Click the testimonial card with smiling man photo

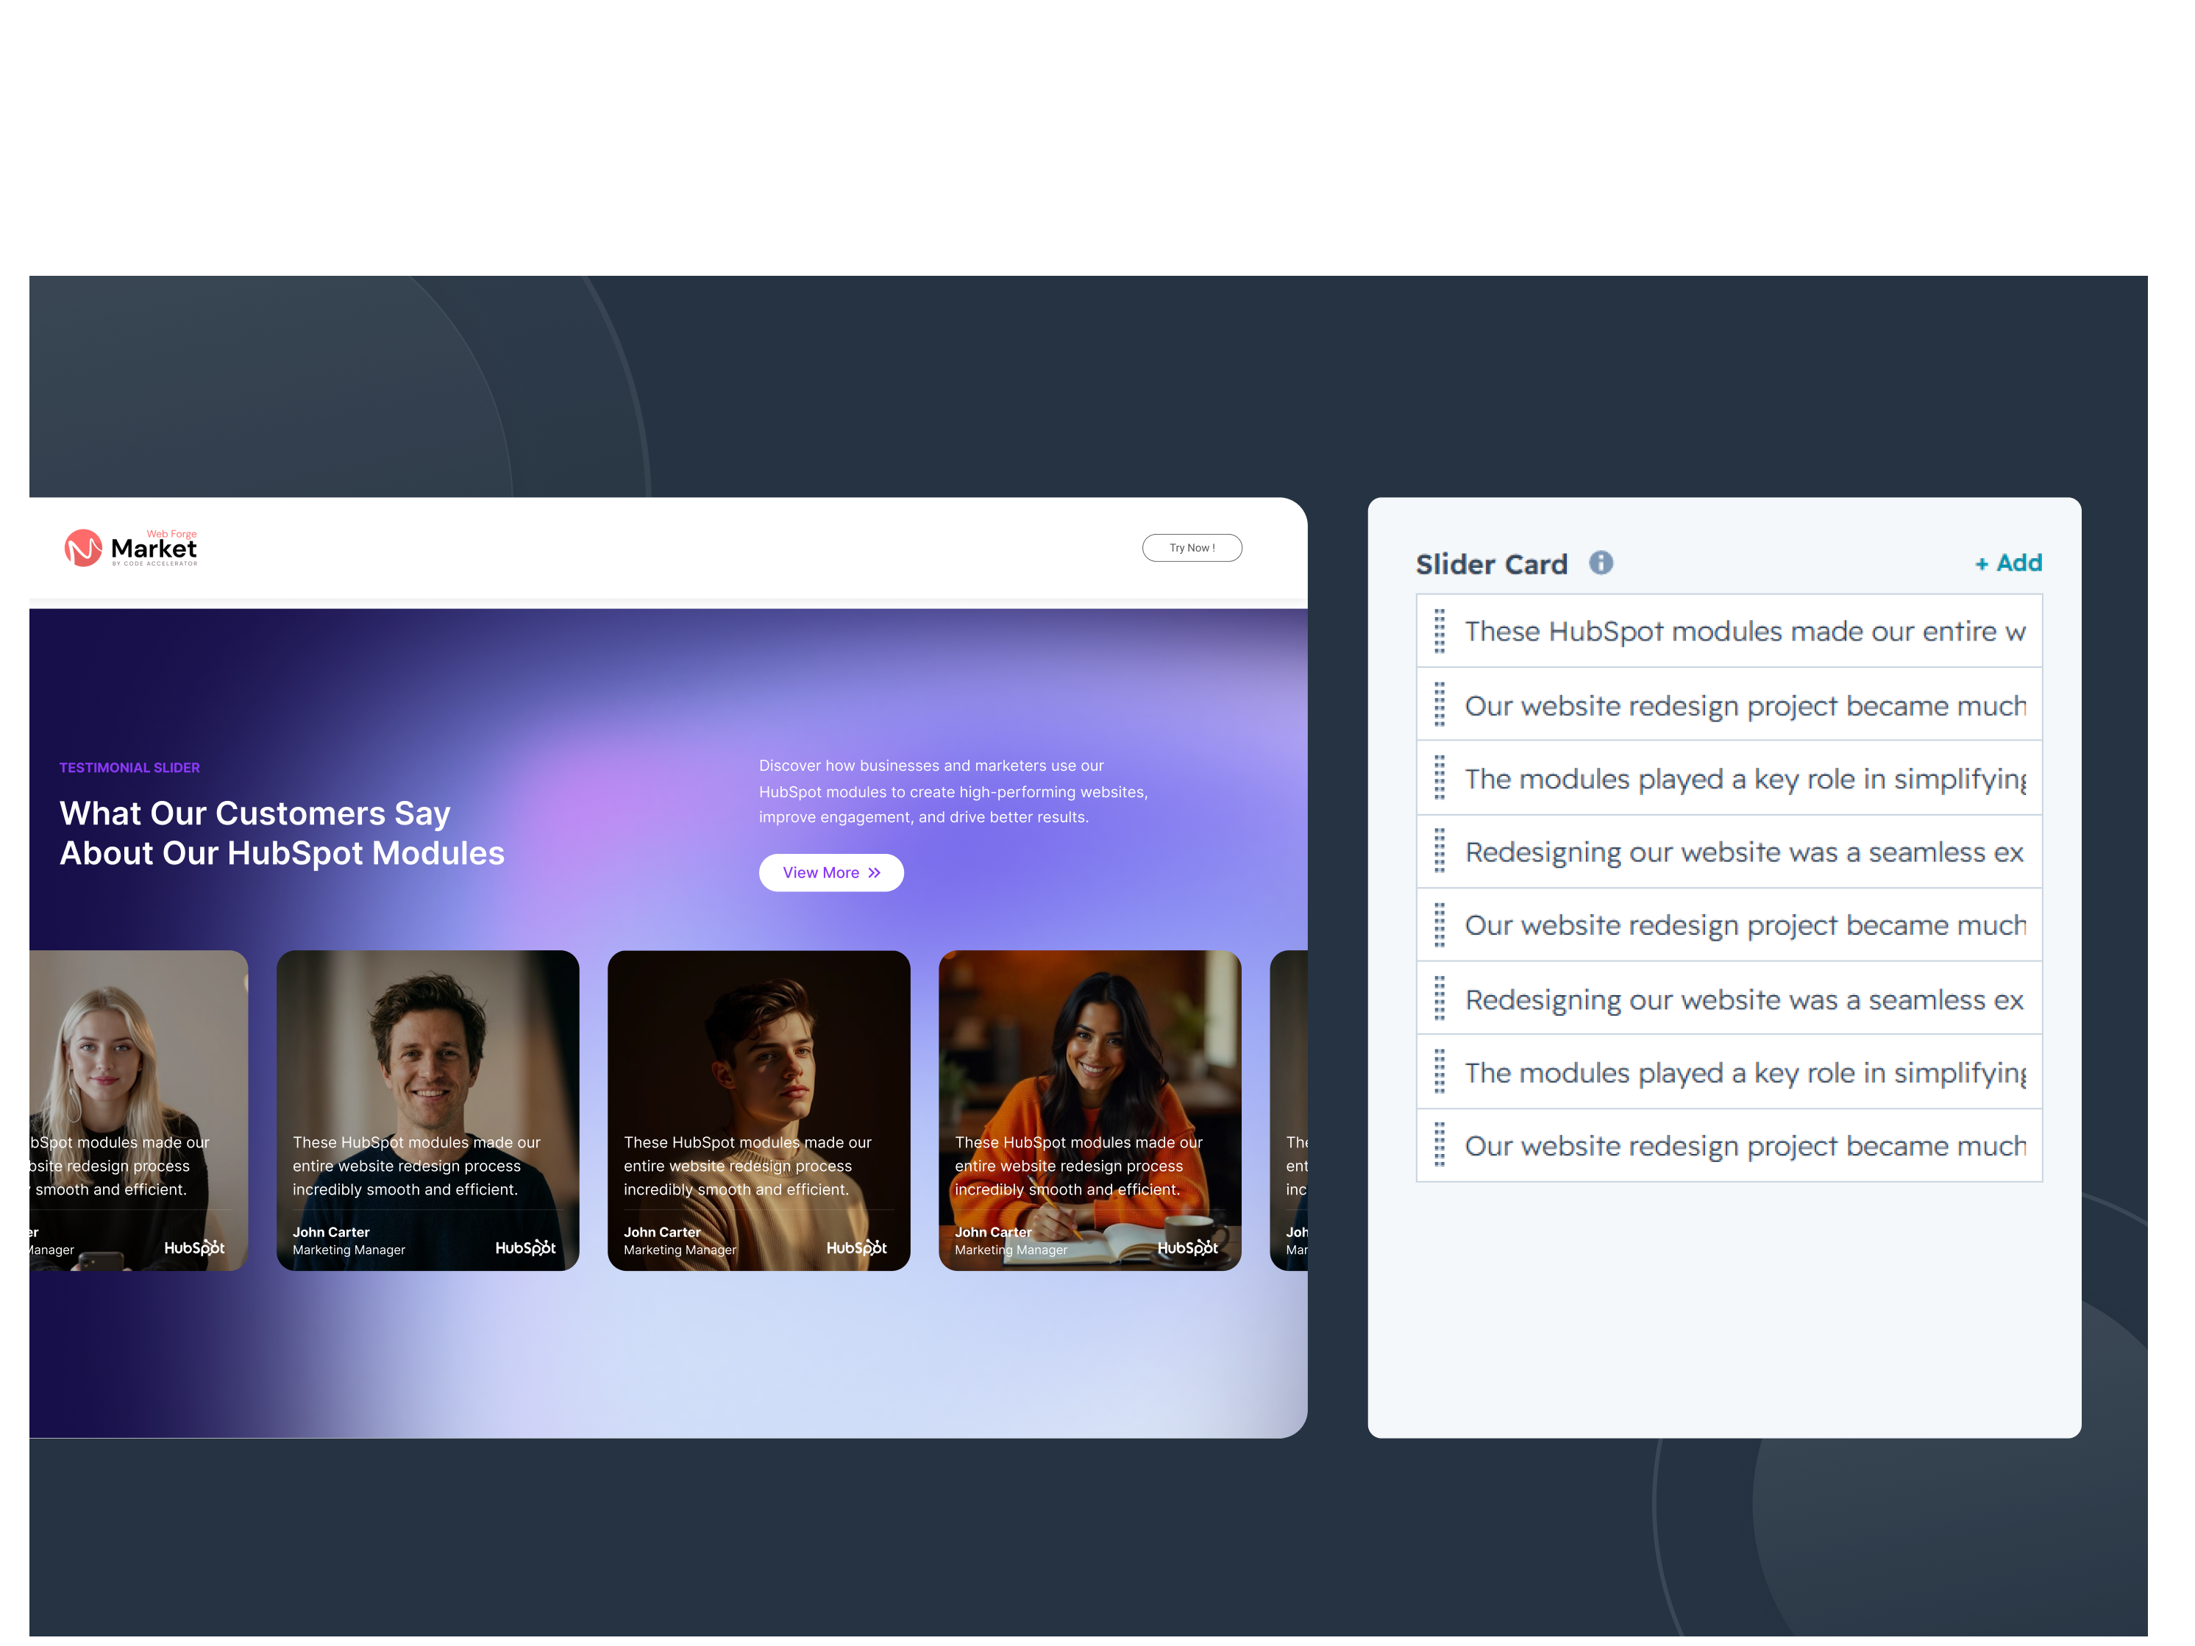pos(427,1111)
